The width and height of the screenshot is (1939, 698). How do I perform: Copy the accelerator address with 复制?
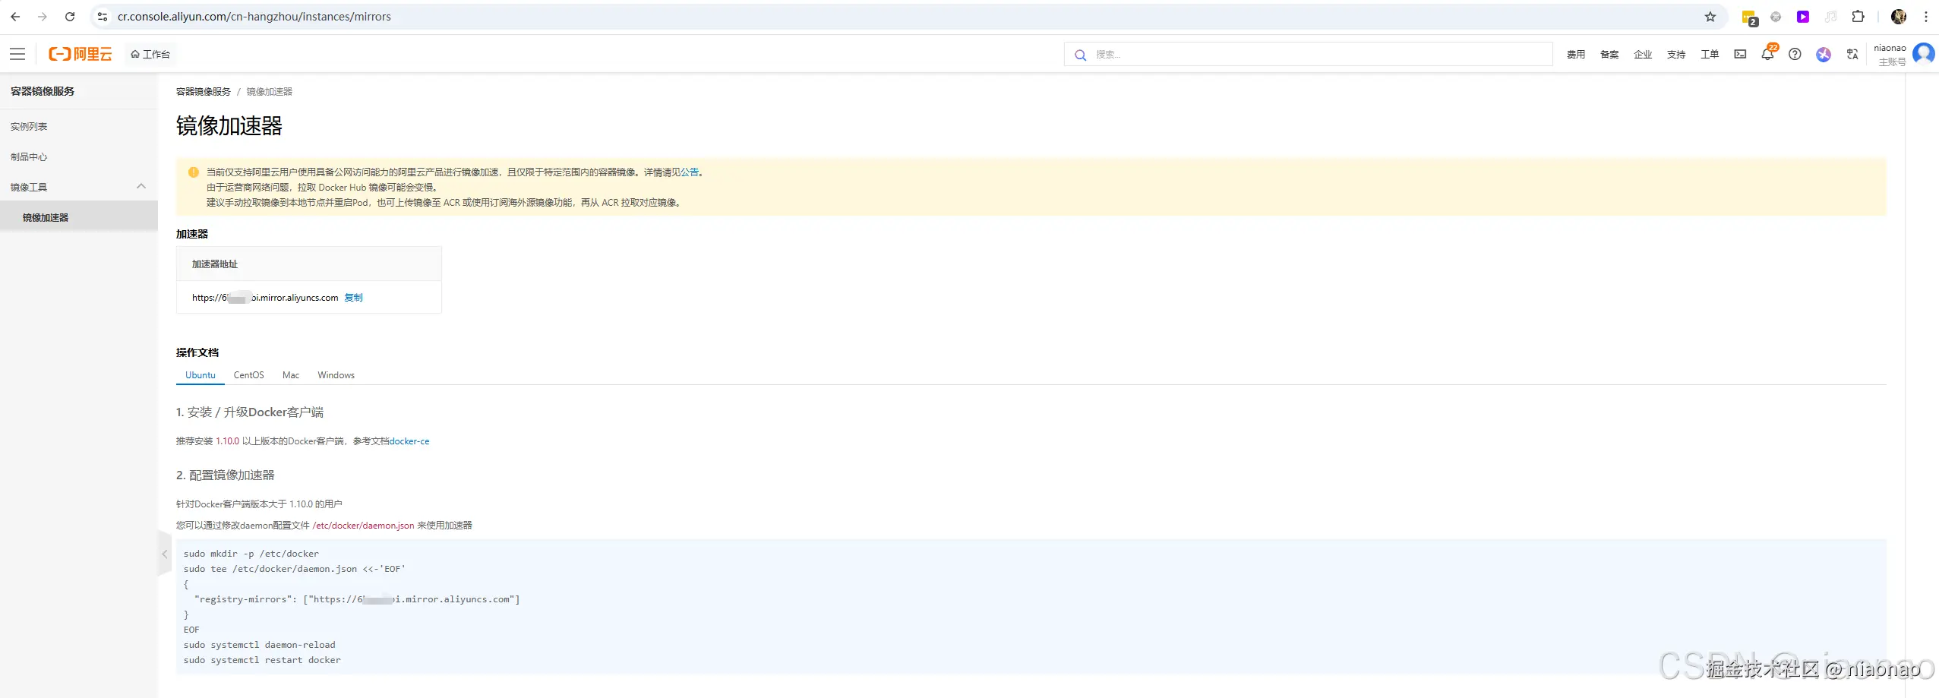click(353, 298)
